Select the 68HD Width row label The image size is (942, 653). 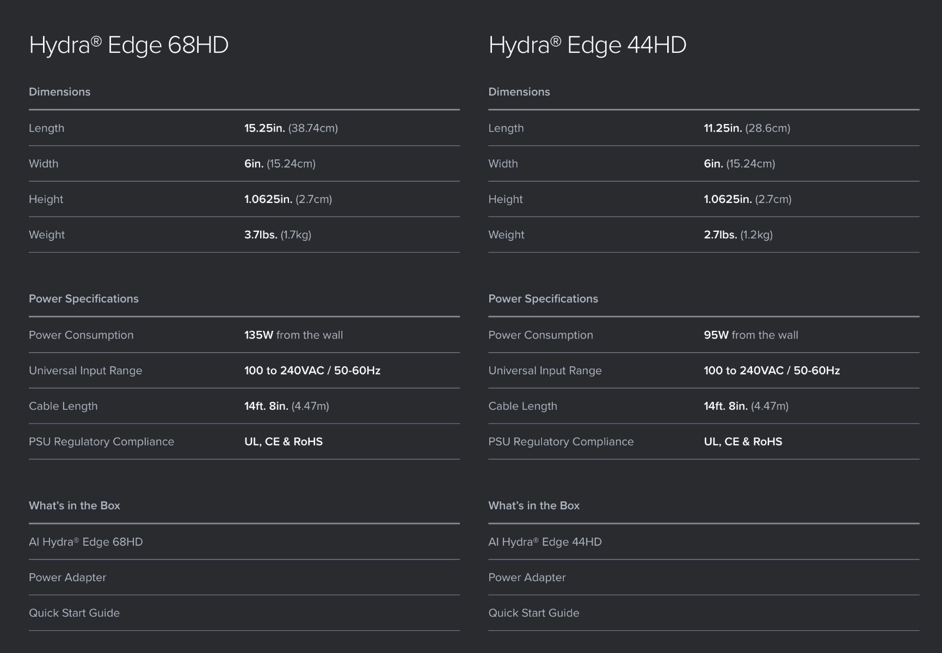[44, 164]
